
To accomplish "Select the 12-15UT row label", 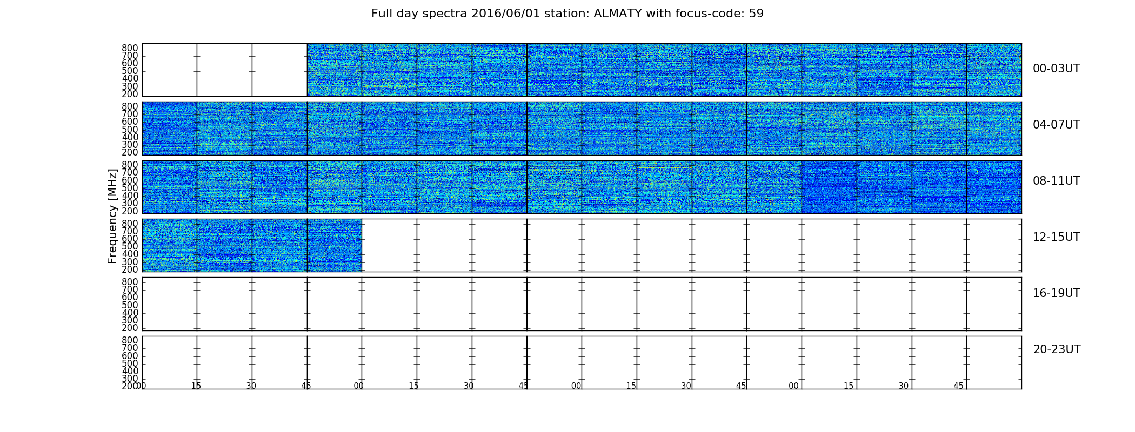I will [1056, 237].
